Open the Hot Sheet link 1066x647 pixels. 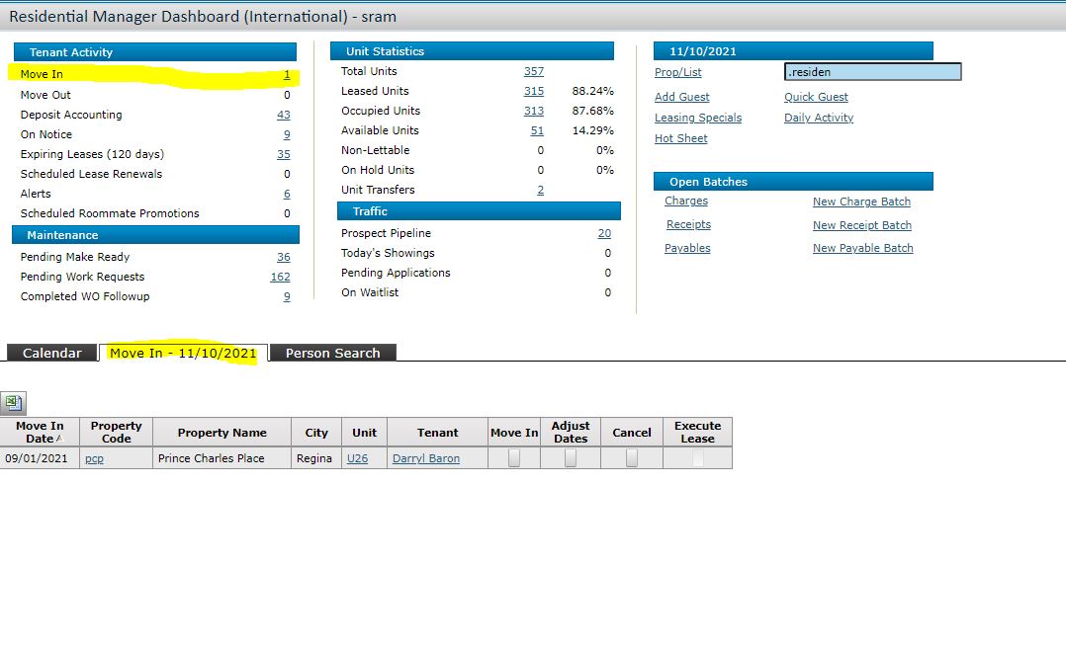tap(680, 138)
